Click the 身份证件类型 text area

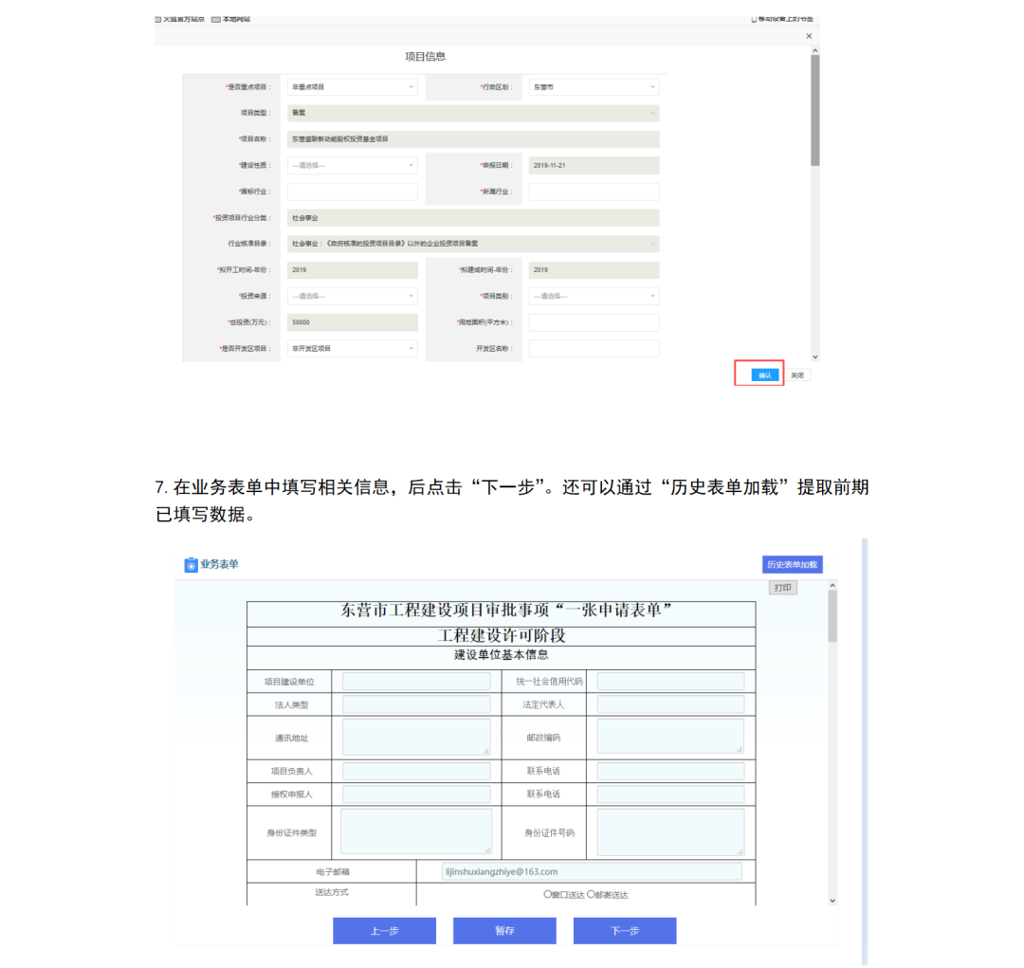[x=416, y=831]
